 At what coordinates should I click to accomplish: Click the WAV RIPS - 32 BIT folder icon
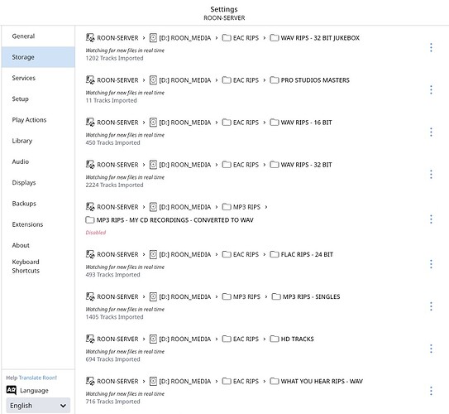coord(274,165)
